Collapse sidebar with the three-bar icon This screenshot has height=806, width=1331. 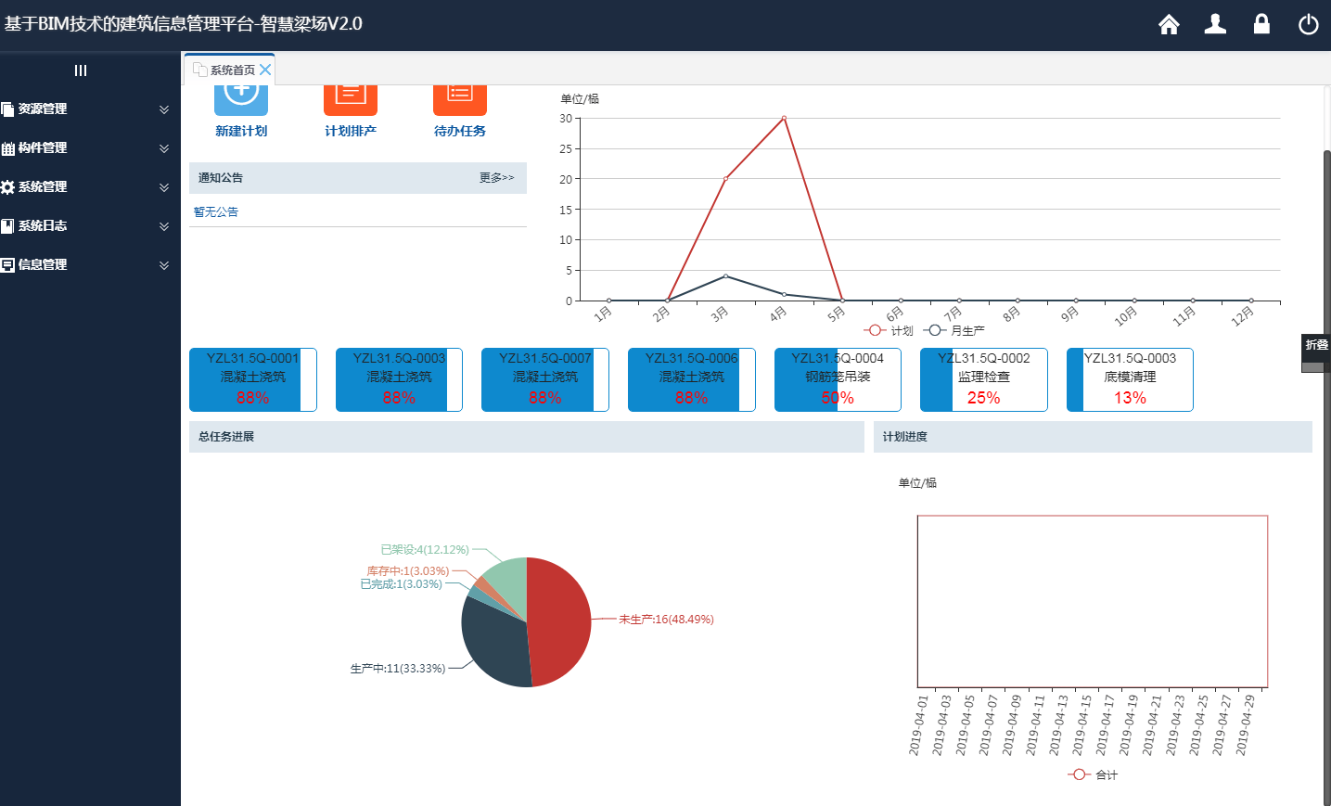(x=81, y=70)
